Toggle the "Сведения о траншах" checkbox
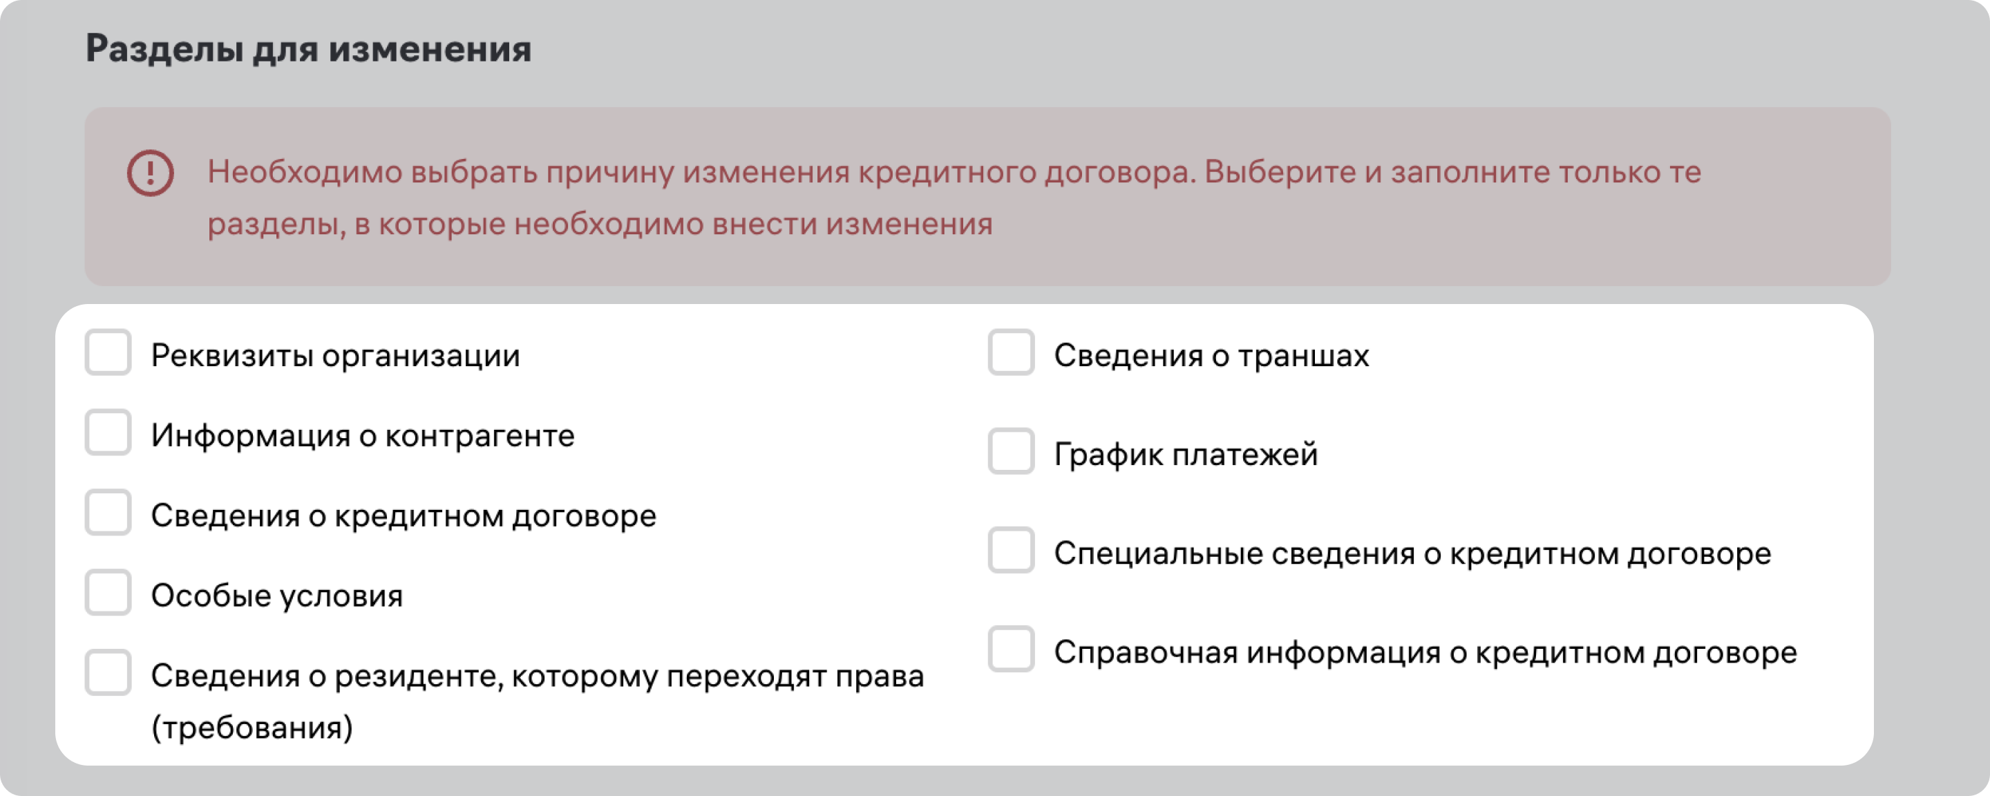Image resolution: width=1990 pixels, height=796 pixels. tap(1010, 352)
